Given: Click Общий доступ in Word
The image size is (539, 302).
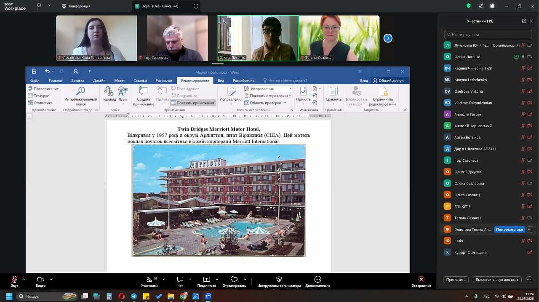Looking at the screenshot, I should click(x=388, y=80).
